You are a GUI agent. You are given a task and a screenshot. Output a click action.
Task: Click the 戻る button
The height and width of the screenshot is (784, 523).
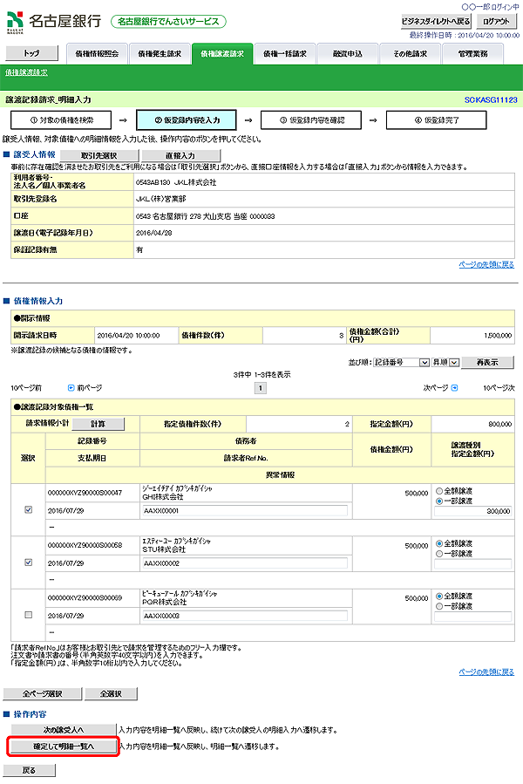[x=29, y=771]
